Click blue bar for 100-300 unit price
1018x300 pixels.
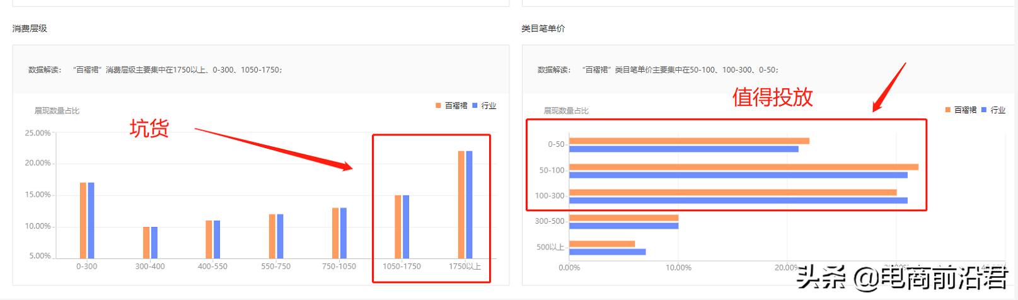click(x=737, y=200)
